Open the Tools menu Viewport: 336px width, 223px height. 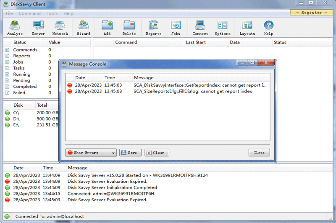click(52, 13)
